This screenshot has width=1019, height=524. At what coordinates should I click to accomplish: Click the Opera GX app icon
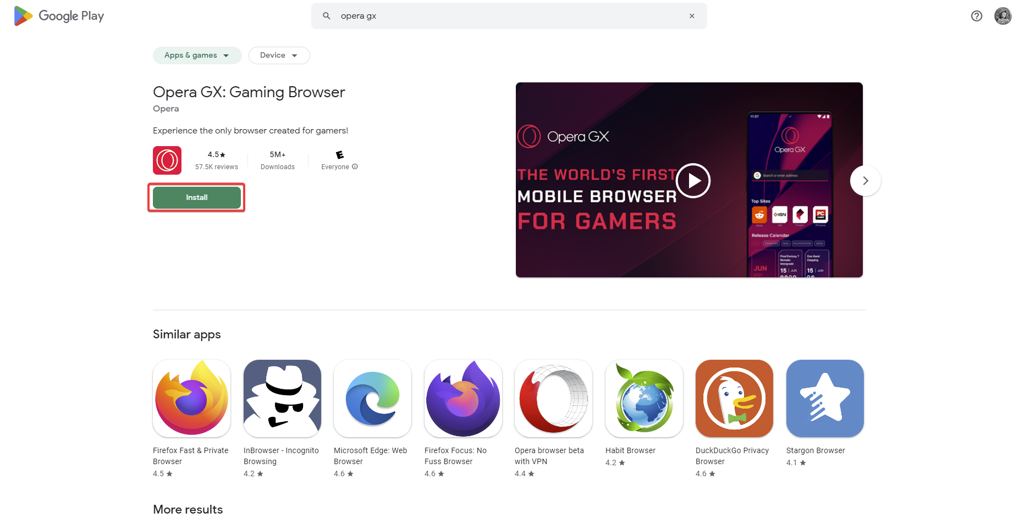point(167,160)
